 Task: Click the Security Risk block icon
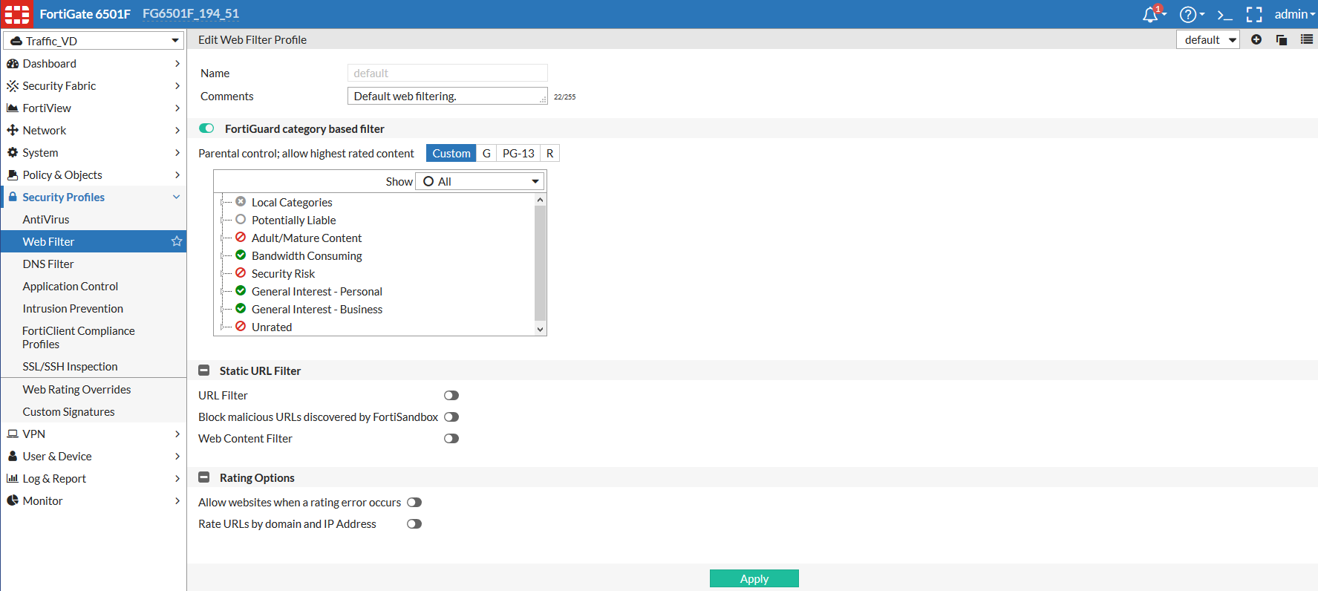coord(241,273)
